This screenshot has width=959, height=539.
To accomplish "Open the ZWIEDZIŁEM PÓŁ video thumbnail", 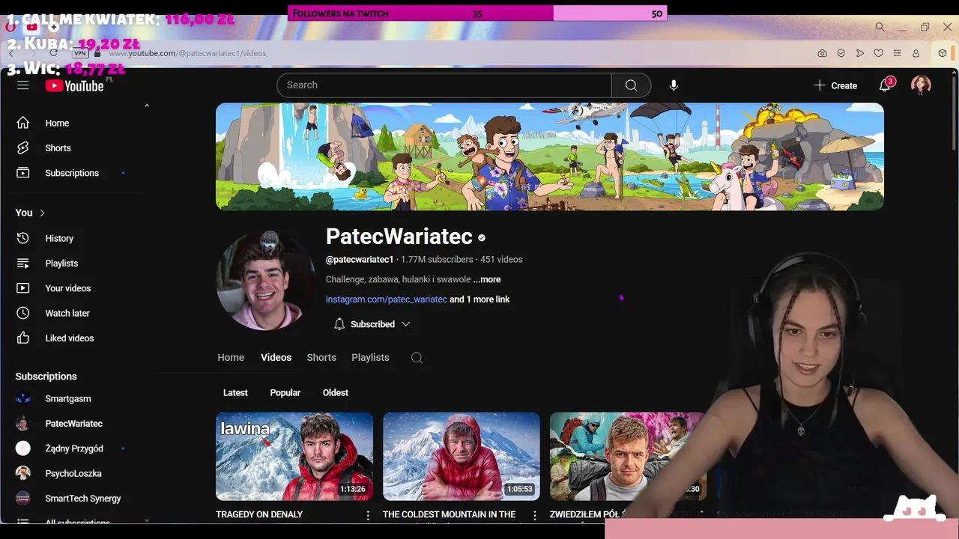I will (x=628, y=456).
